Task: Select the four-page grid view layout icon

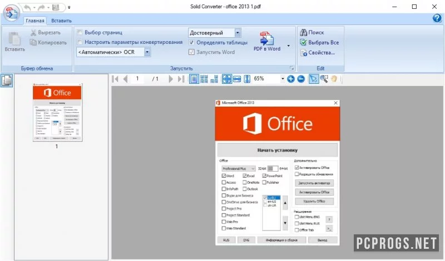Action: point(204,79)
